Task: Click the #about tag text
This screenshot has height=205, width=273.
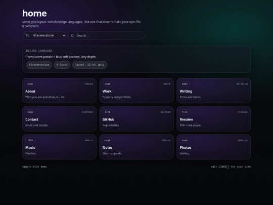Action: [89, 84]
